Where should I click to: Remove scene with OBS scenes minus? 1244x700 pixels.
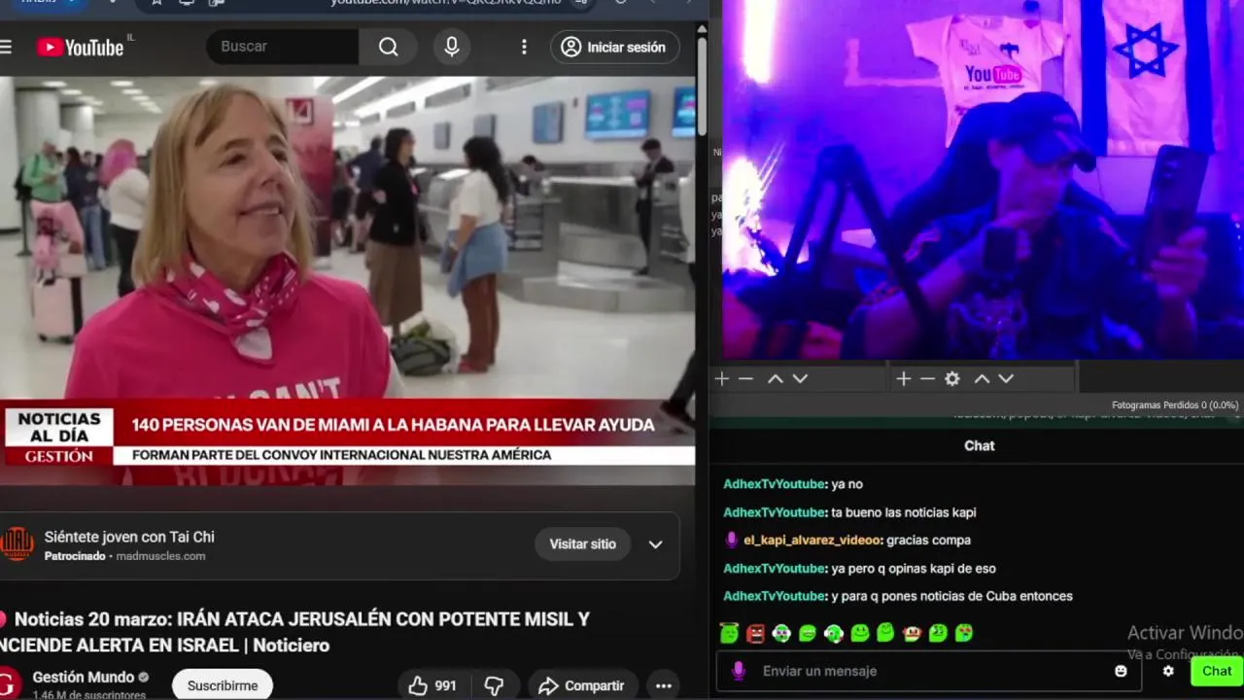(745, 378)
